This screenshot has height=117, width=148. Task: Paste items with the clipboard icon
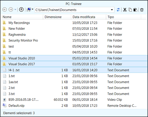[x=135, y=10]
